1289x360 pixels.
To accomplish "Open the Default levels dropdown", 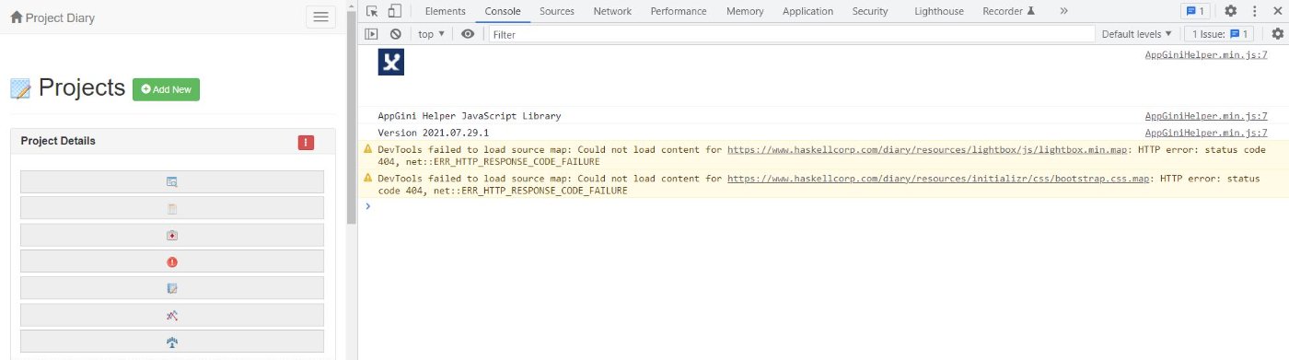I will 1137,34.
